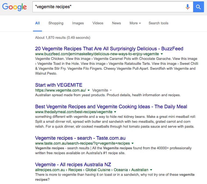207x184 pixels.
Task: Switch to the Images tab
Action: pos(78,23)
